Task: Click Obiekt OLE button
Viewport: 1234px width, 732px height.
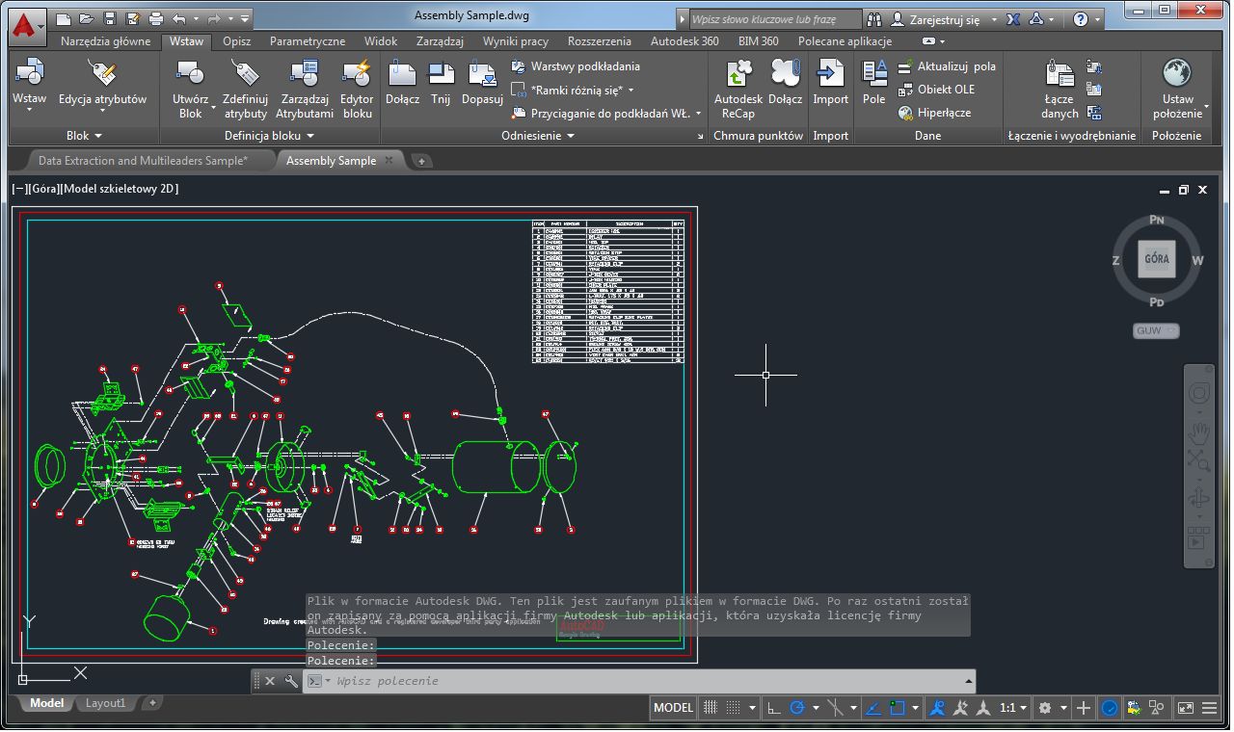Action: tap(936, 90)
